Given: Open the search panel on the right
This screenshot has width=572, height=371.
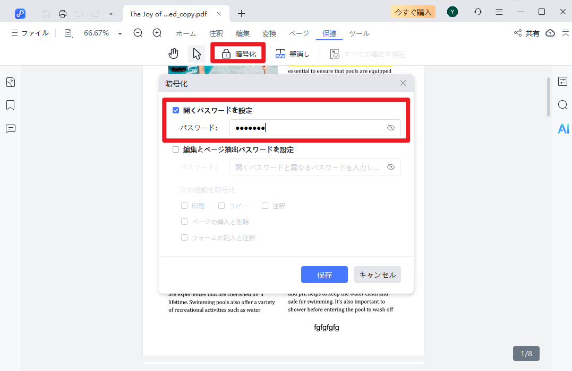Looking at the screenshot, I should tap(562, 105).
